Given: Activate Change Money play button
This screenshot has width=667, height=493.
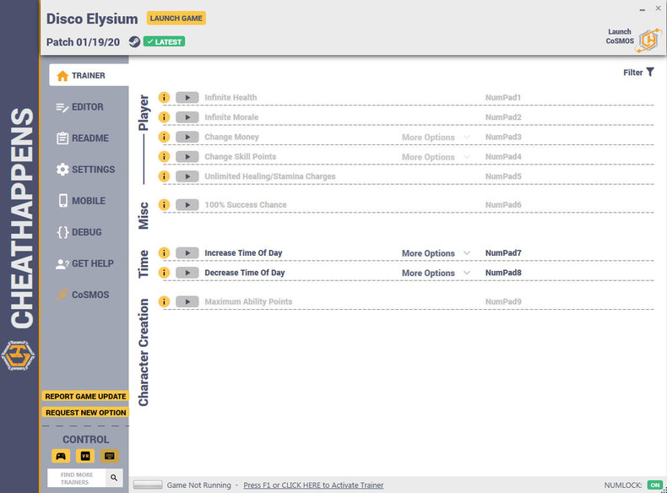Looking at the screenshot, I should (187, 137).
